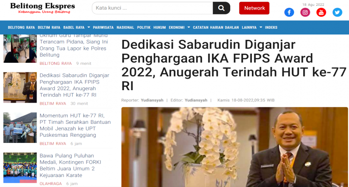Click the timestamp Kamis 18-08-2022,09:35 WIB
Viewport: 349px width, 187px height.
246,100
